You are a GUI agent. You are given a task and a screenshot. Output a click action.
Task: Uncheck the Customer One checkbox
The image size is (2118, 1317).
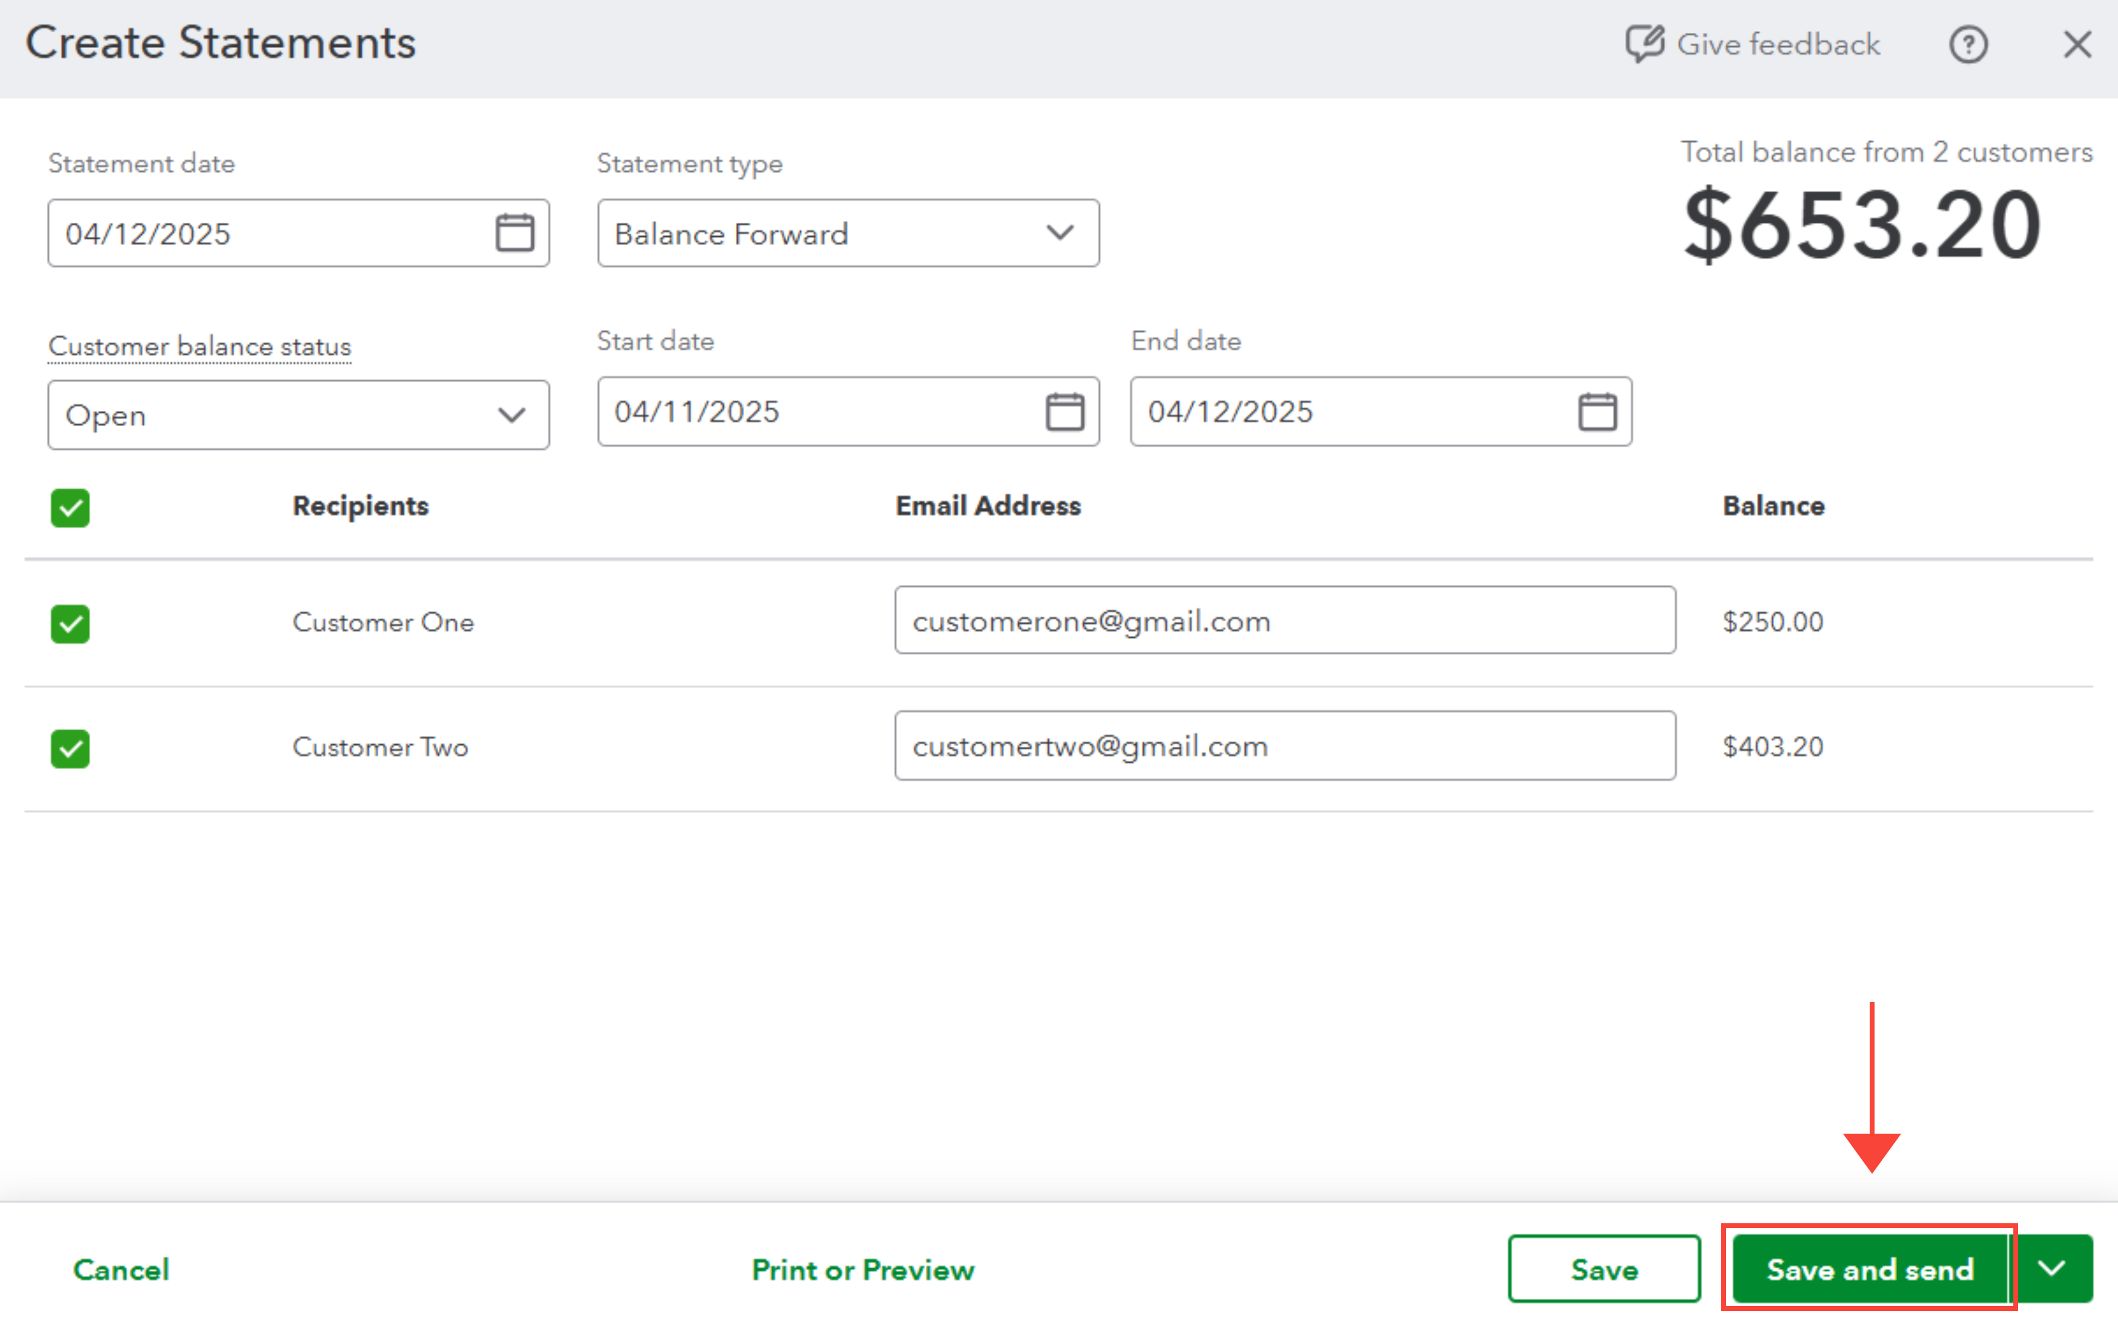[71, 624]
